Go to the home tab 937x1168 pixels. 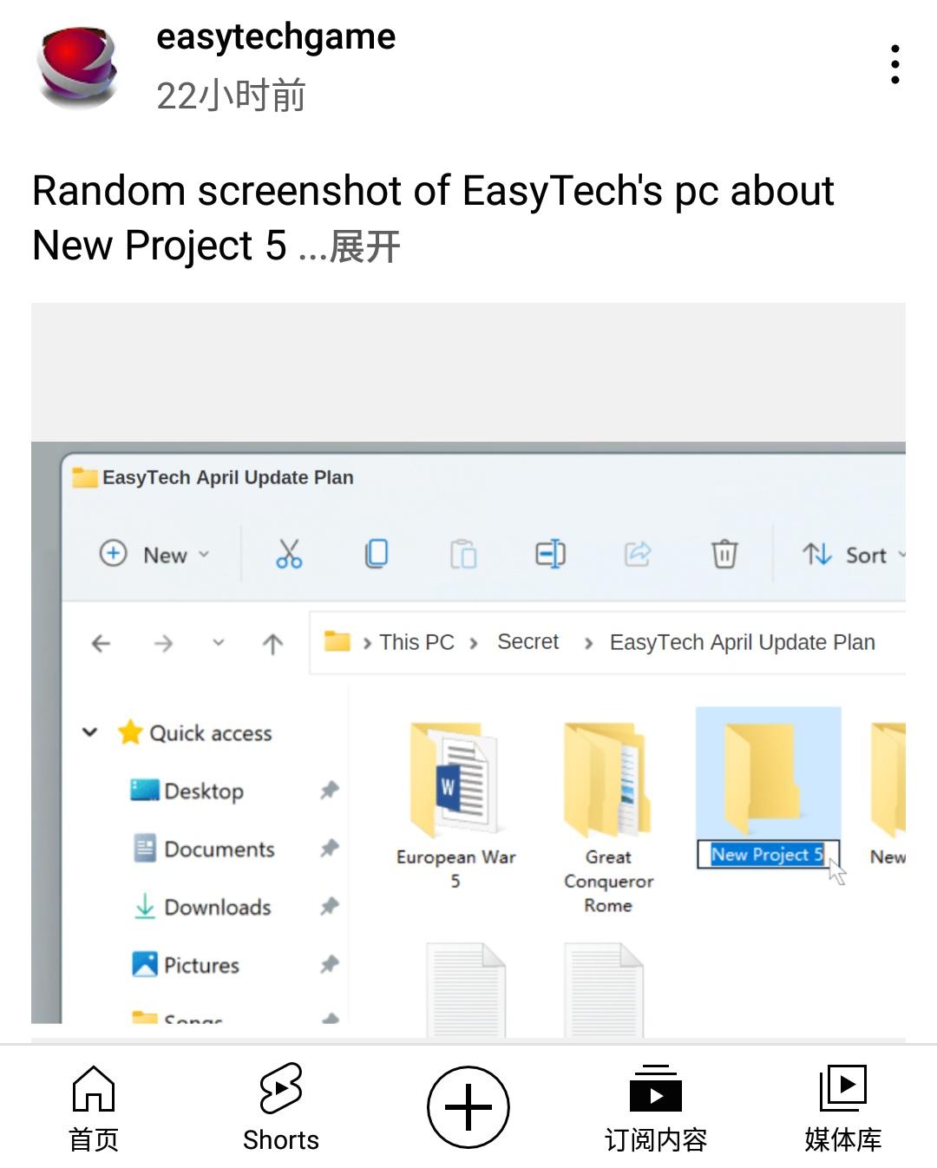click(x=94, y=1106)
